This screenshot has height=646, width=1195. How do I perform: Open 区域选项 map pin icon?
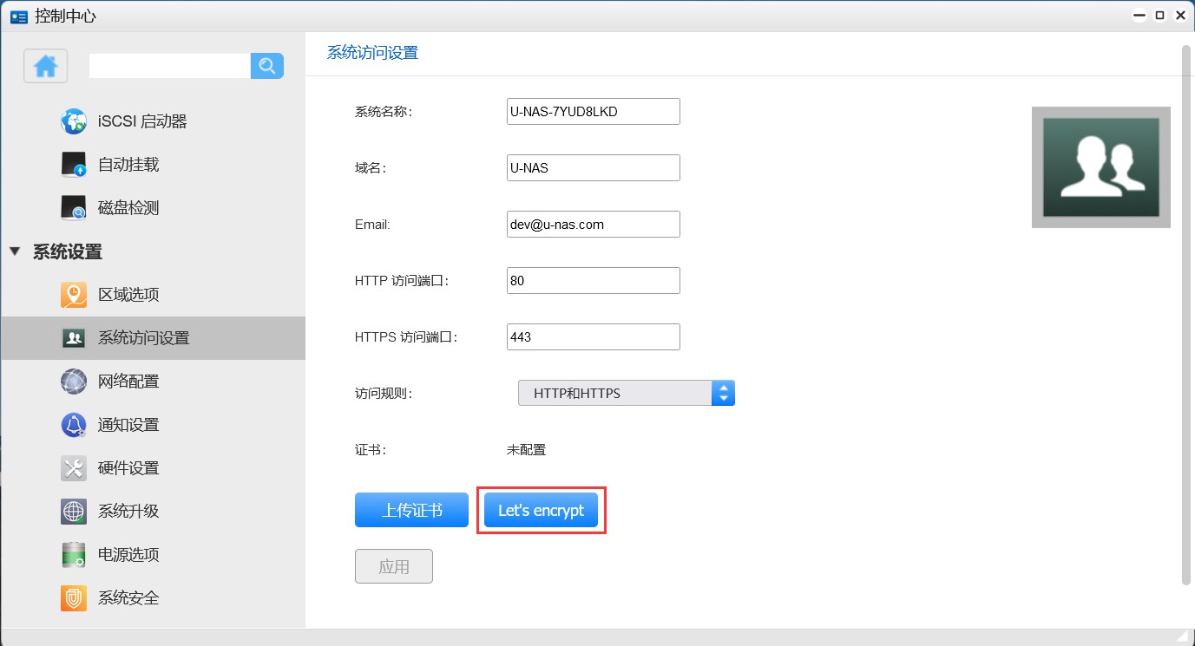[74, 295]
